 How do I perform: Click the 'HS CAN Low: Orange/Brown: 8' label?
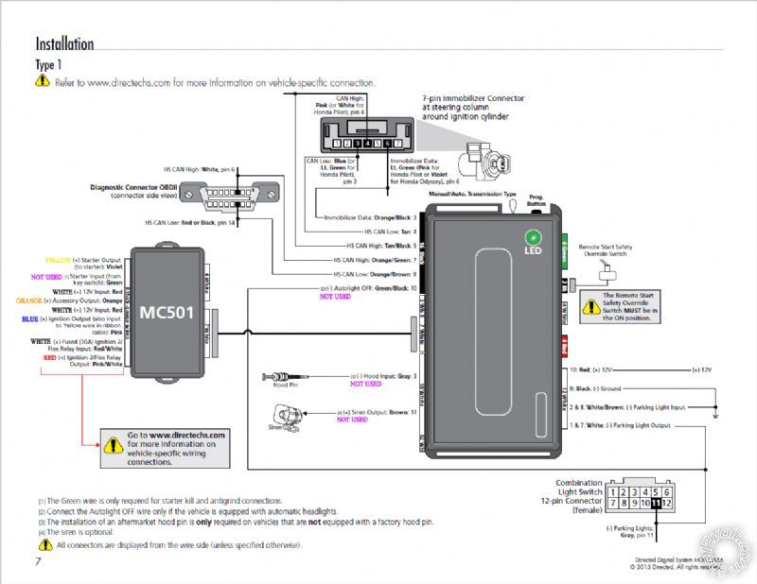pyautogui.click(x=375, y=274)
